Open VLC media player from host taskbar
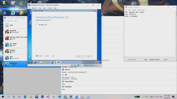Viewport: 177px width, 99px height. 82,97
